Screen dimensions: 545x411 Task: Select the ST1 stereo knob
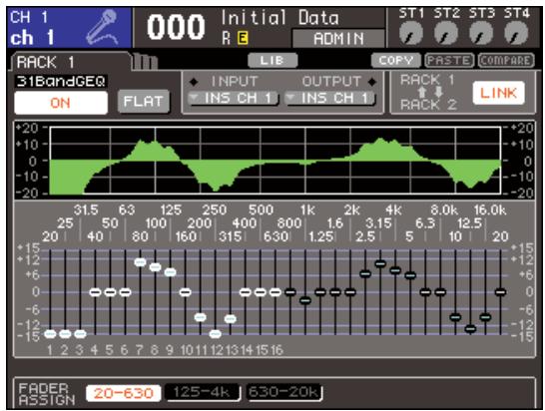[x=411, y=34]
